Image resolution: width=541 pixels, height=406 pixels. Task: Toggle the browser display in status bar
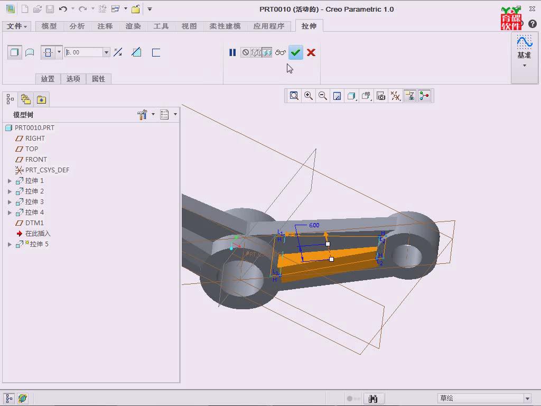(23, 399)
